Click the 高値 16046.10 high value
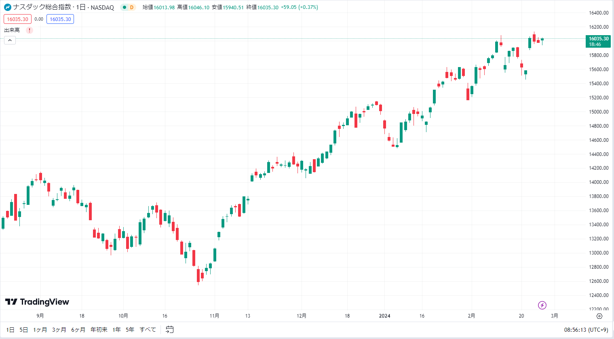 click(x=193, y=7)
